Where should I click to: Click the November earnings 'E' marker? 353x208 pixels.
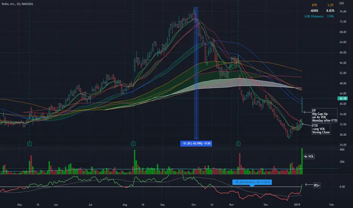pos(238,143)
